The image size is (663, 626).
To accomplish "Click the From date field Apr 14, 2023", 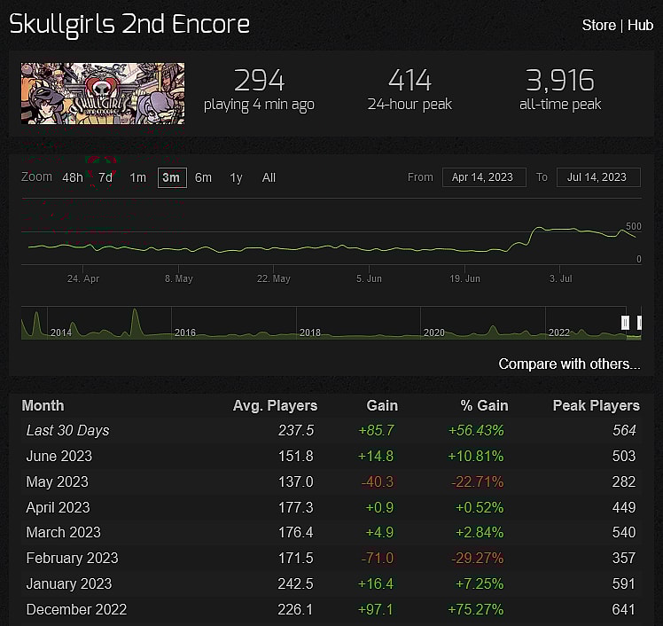I will (x=484, y=177).
